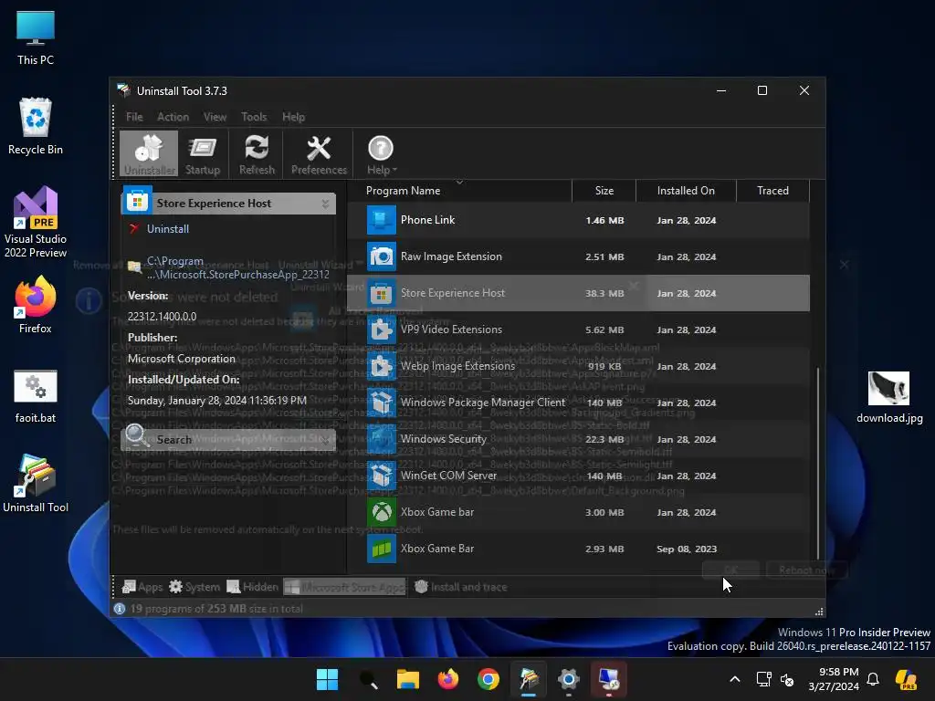
Task: Select the WinGet COM Server row name
Action: (x=448, y=475)
